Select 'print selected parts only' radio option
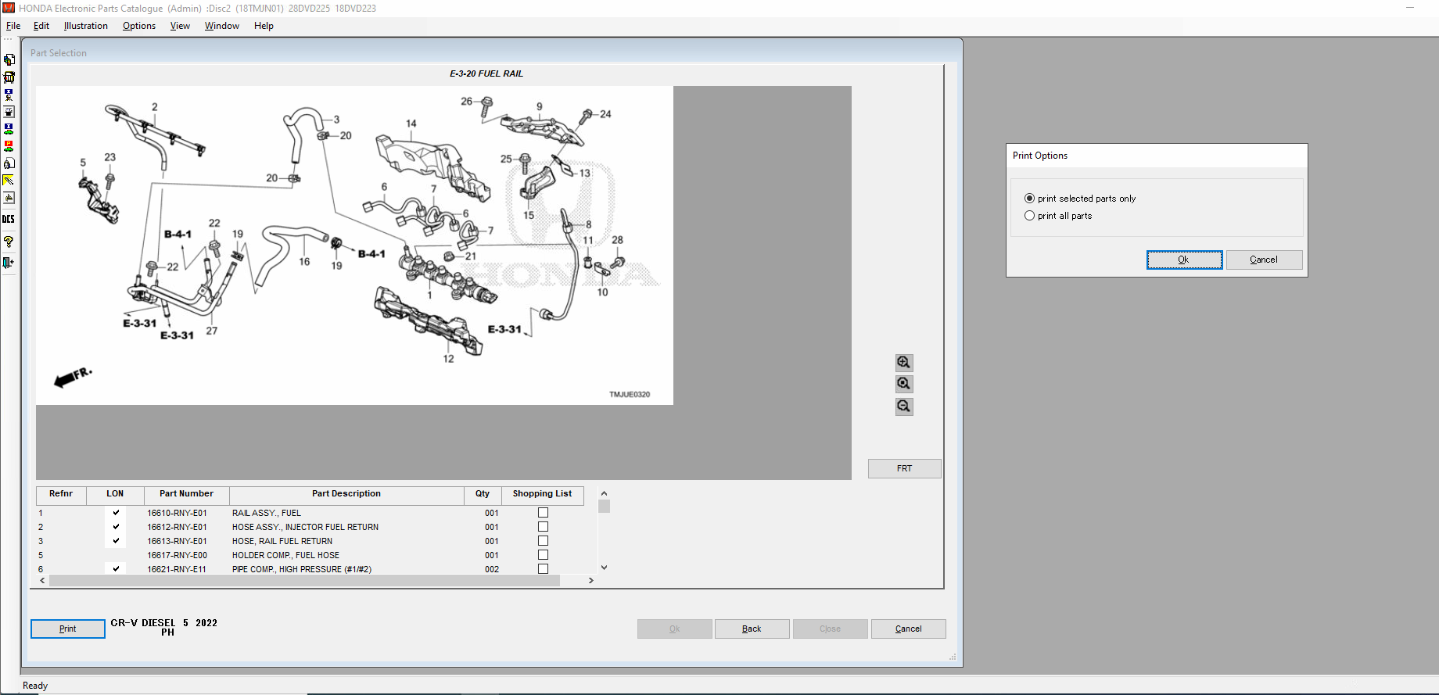1439x695 pixels. point(1029,199)
